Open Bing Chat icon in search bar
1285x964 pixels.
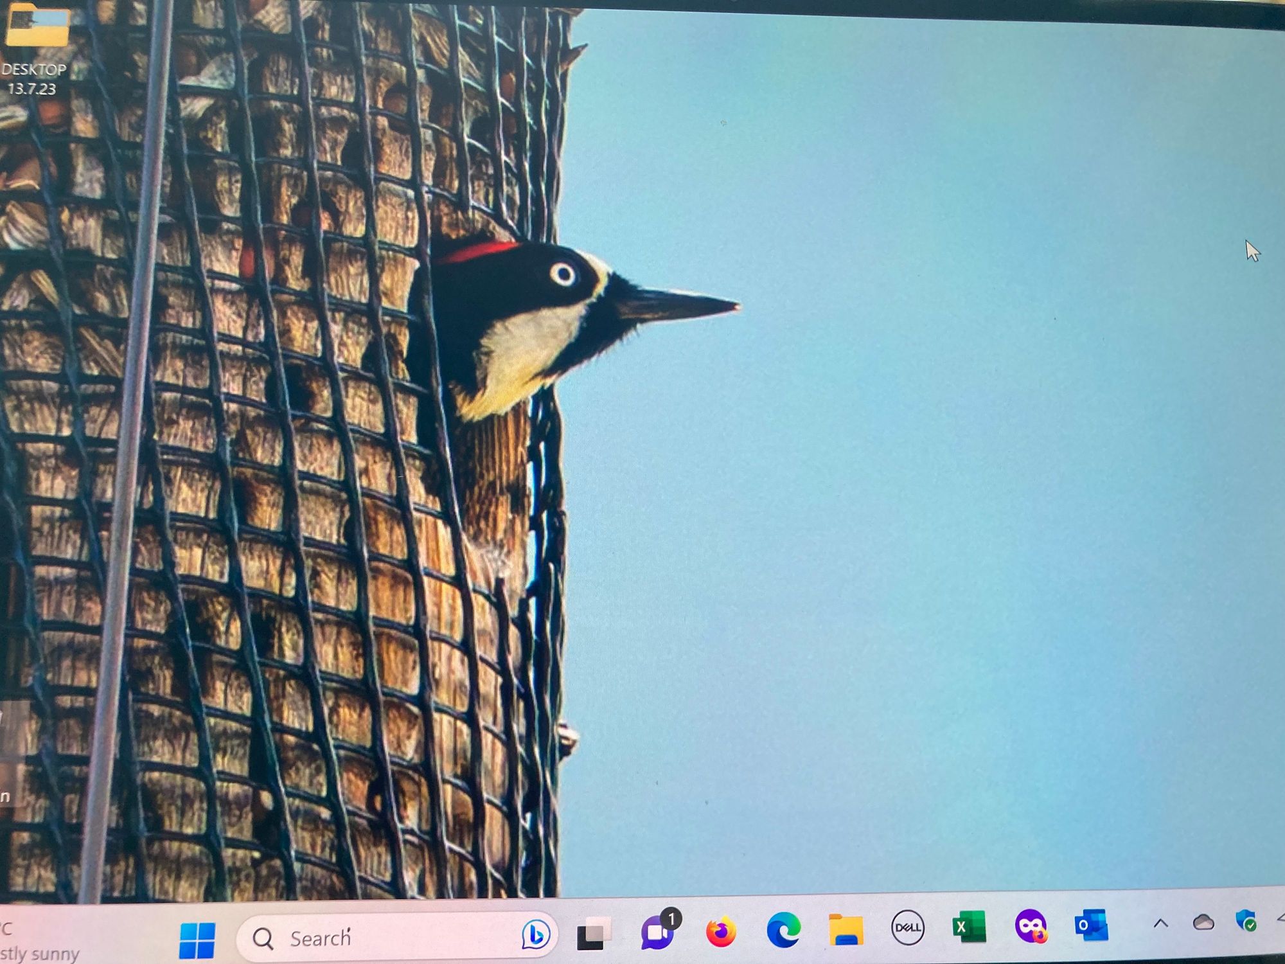[x=535, y=934]
